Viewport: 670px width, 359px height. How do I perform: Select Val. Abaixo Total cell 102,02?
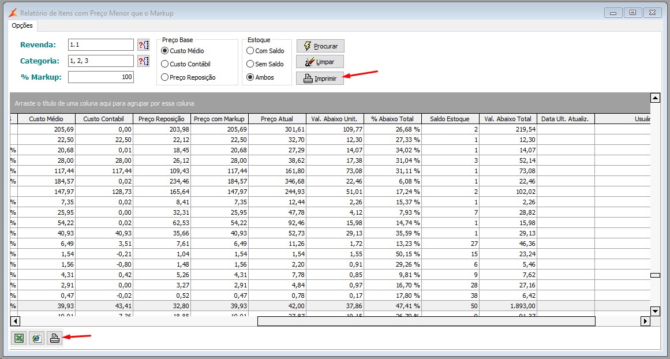click(x=508, y=192)
